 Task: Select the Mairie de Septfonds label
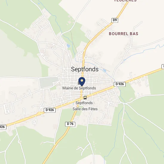(79, 88)
